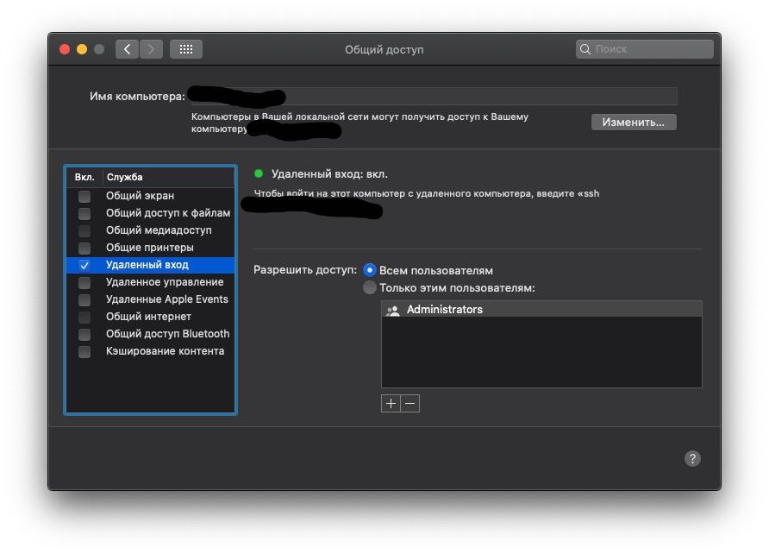The image size is (769, 554).
Task: Add a user with the plus button
Action: 391,403
